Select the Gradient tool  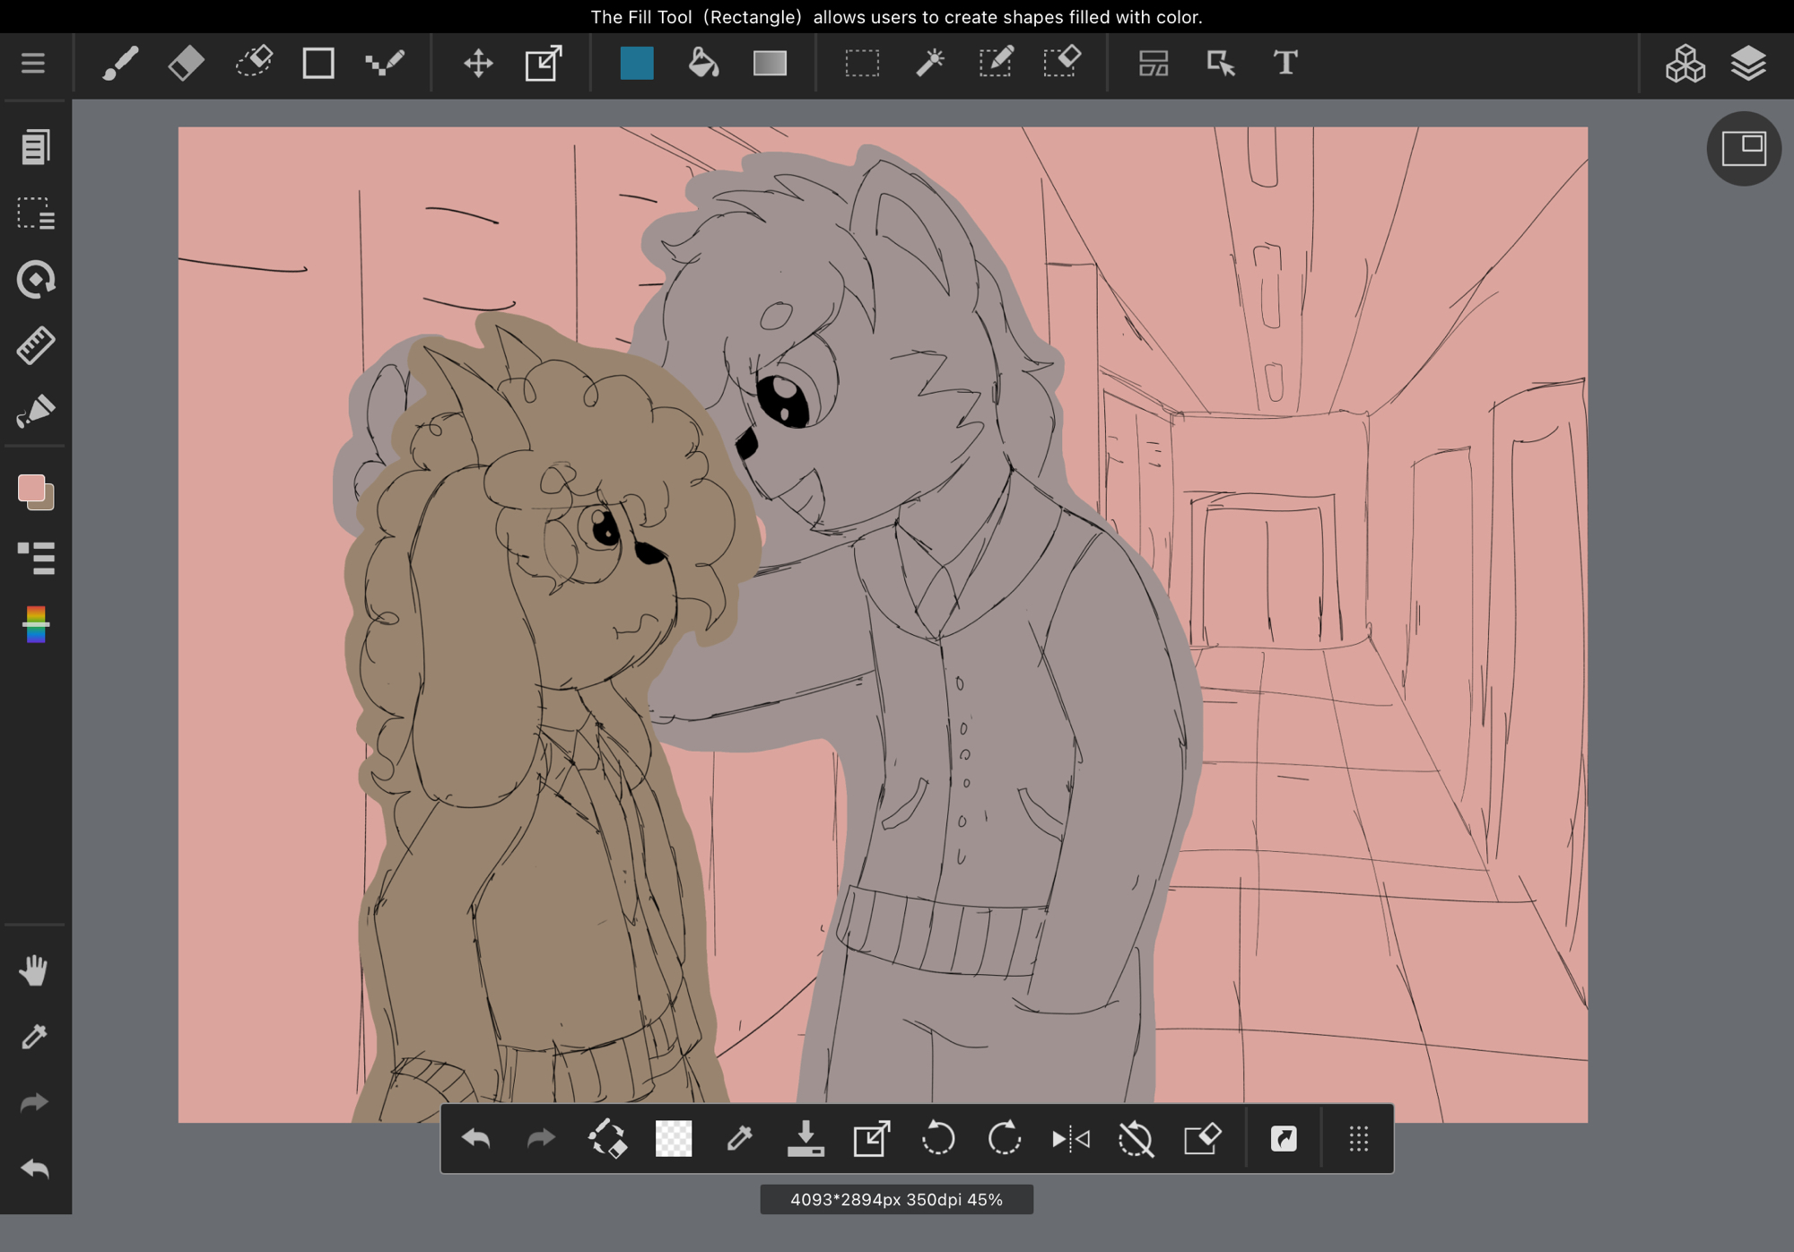point(770,64)
